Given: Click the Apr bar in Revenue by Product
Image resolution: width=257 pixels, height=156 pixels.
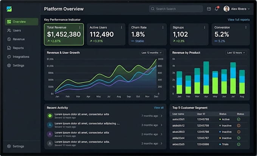Looking at the screenshot, I should (206, 78).
